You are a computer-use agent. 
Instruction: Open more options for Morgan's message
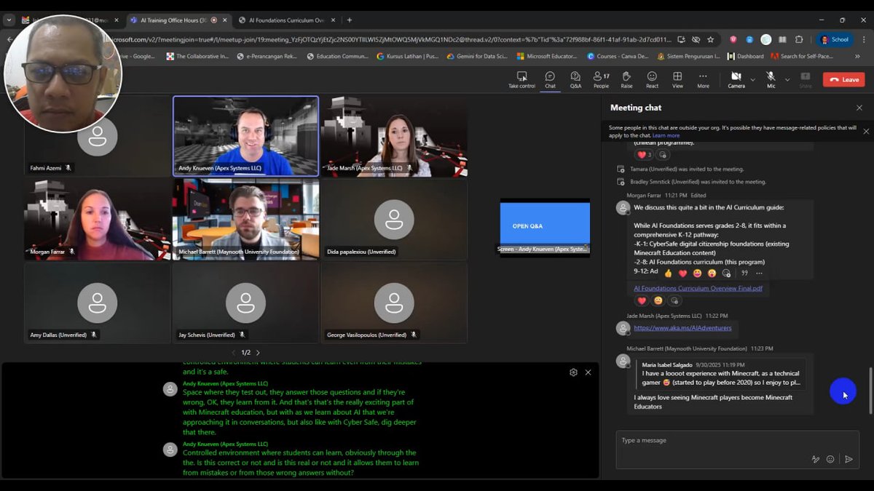coord(759,274)
